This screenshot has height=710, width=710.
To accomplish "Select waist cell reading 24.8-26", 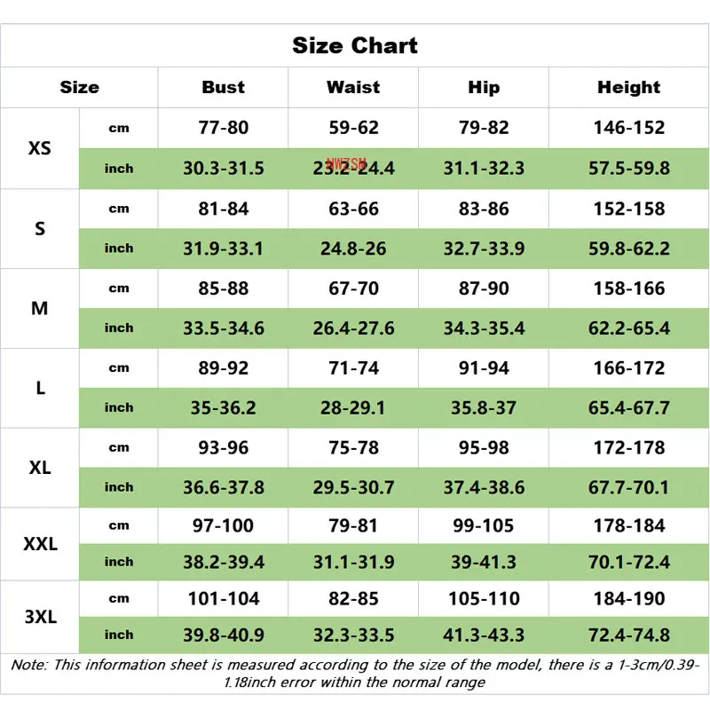I will click(353, 248).
